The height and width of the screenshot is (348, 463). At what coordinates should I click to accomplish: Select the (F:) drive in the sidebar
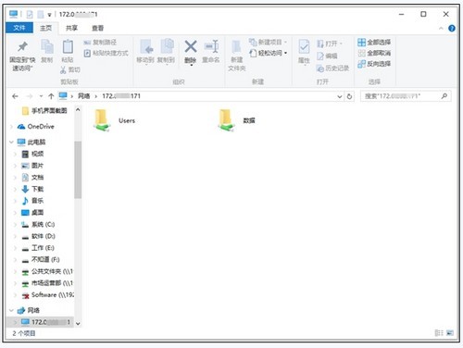click(41, 259)
